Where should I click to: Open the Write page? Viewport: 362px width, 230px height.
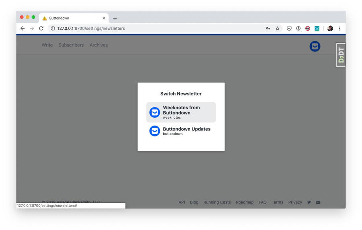47,45
